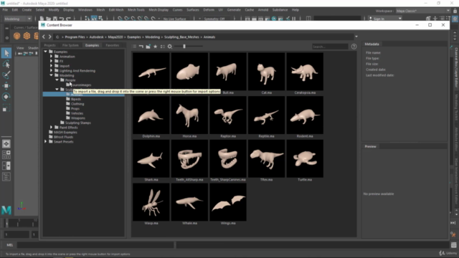
Task: Click the Examples breadcrumb in the path
Action: 134,37
